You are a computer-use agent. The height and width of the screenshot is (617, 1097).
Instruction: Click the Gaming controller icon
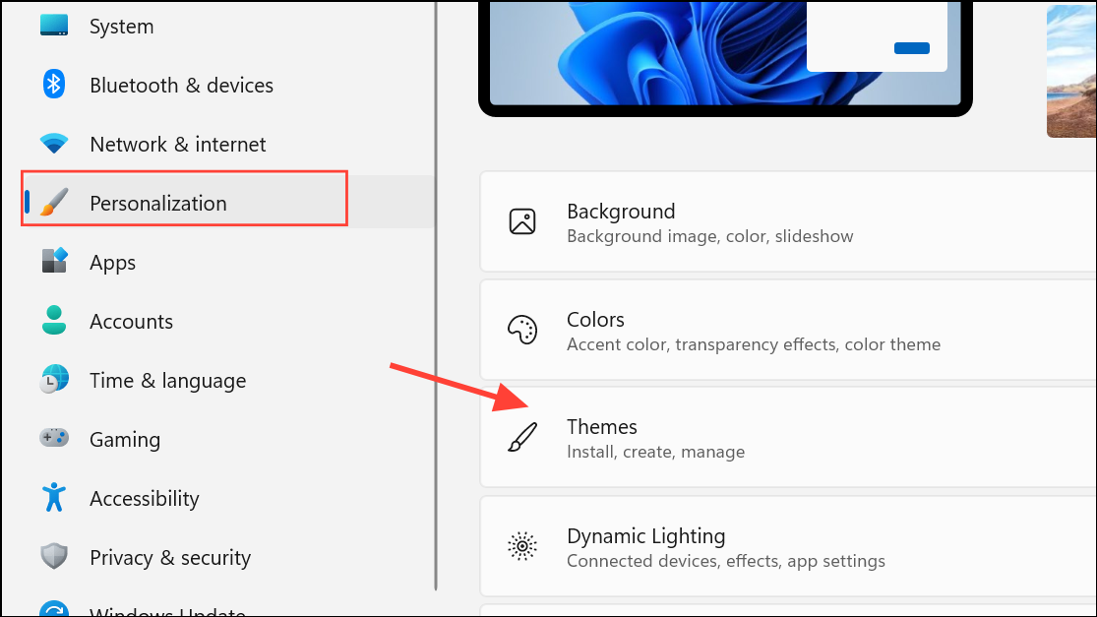tap(54, 439)
